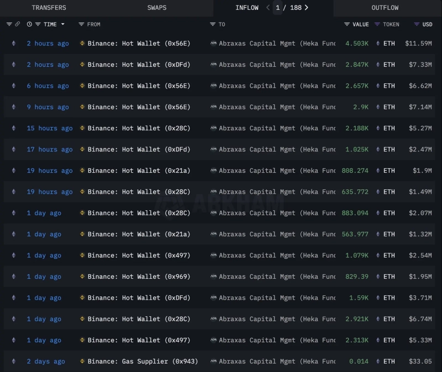Click Abraxas logo on the $6.62M row
Viewport: 442px width, 372px height.
coord(213,86)
